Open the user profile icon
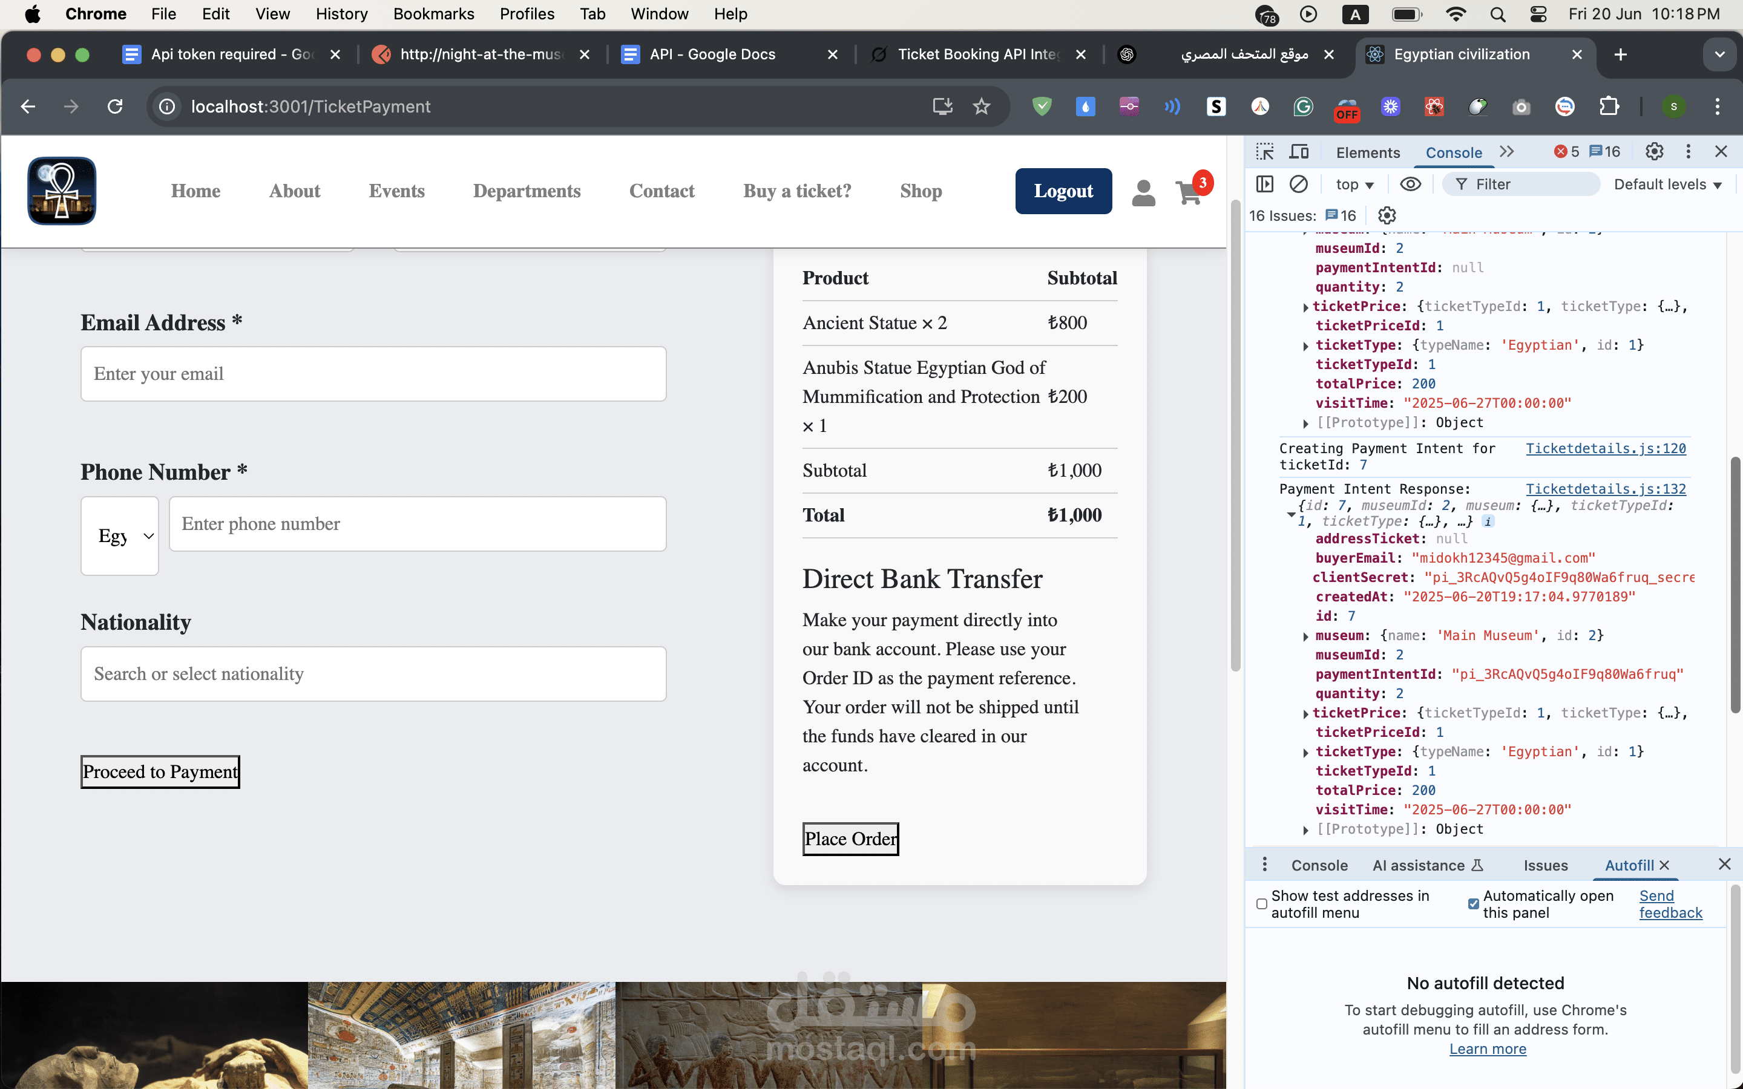 [1143, 193]
